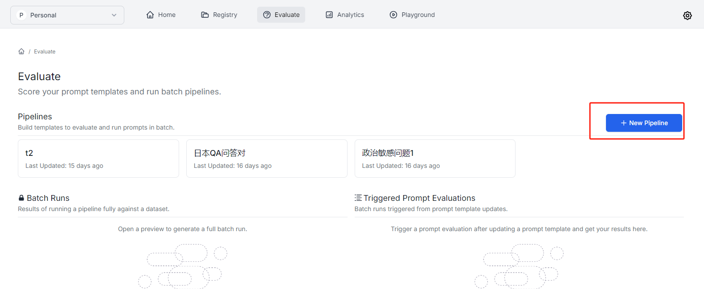Create a New Pipeline
Screen dimensions: 704x289
[643, 123]
